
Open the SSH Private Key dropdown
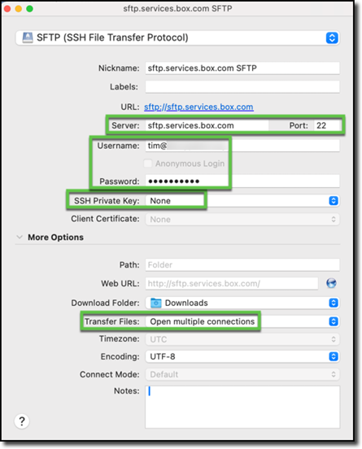[334, 201]
